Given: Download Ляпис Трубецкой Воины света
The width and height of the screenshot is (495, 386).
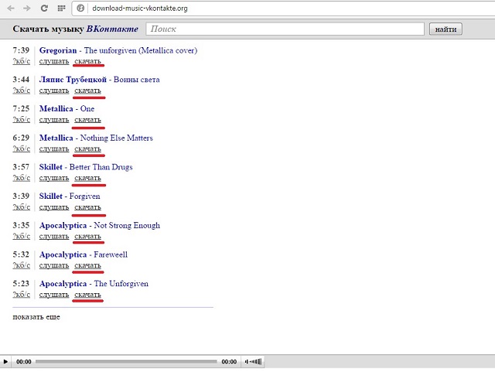Looking at the screenshot, I should (87, 91).
